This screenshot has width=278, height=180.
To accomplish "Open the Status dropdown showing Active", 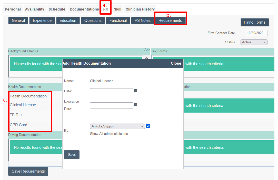I will [x=254, y=42].
